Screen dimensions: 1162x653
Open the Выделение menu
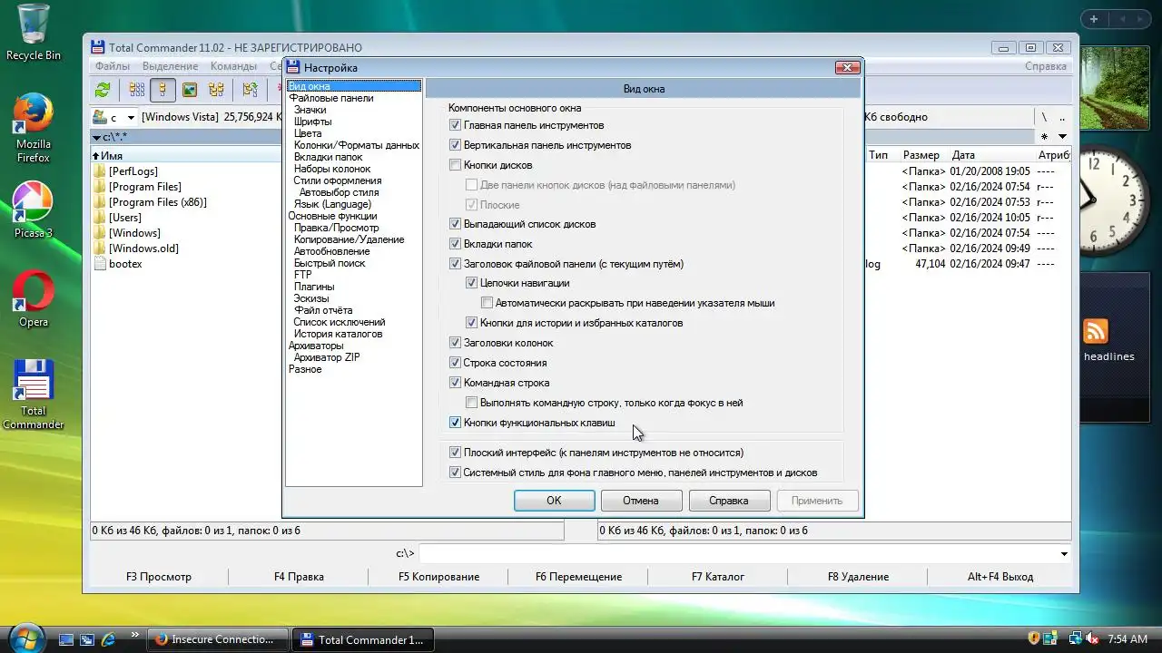tap(170, 66)
